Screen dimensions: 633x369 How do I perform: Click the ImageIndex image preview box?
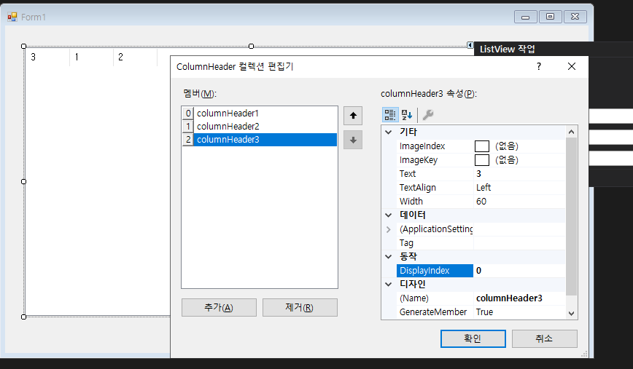(481, 146)
